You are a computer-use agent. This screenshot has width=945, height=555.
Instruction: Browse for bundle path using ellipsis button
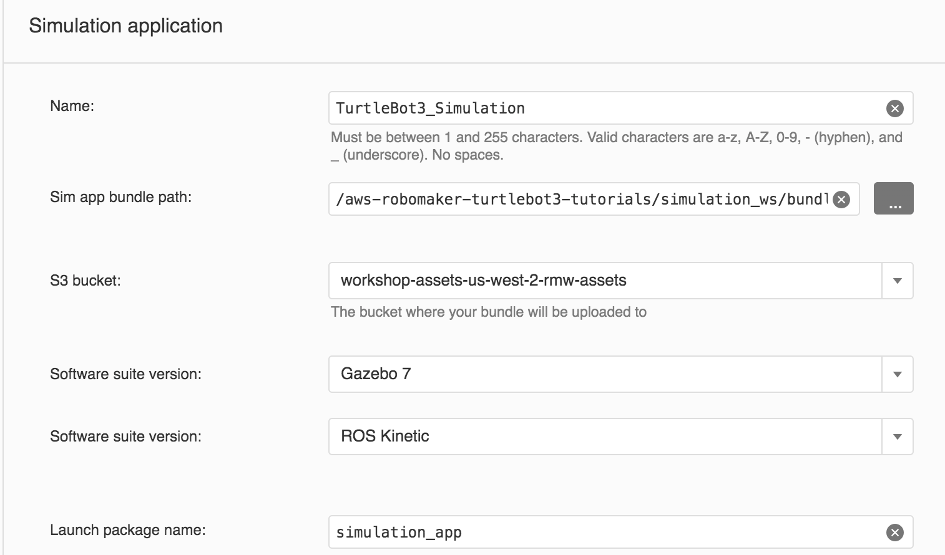click(x=893, y=199)
